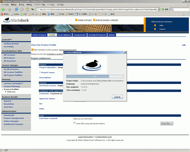Click the Legal Information footer link

coord(85,137)
